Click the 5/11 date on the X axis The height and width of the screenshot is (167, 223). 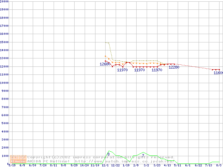[178, 166]
